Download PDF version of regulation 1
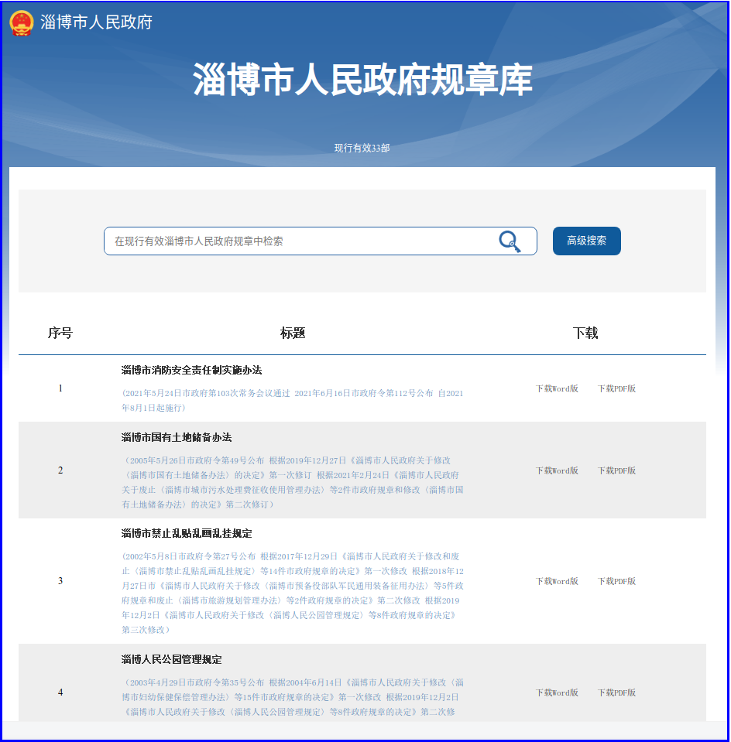This screenshot has height=742, width=731. point(616,388)
